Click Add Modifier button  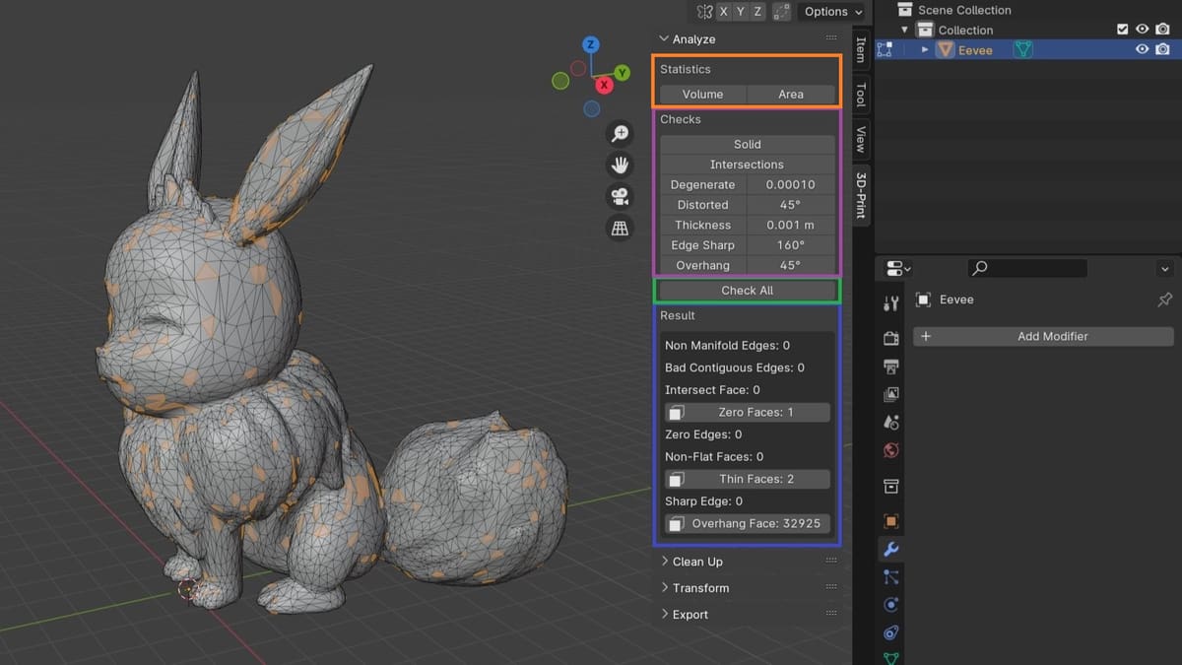[x=1044, y=336]
